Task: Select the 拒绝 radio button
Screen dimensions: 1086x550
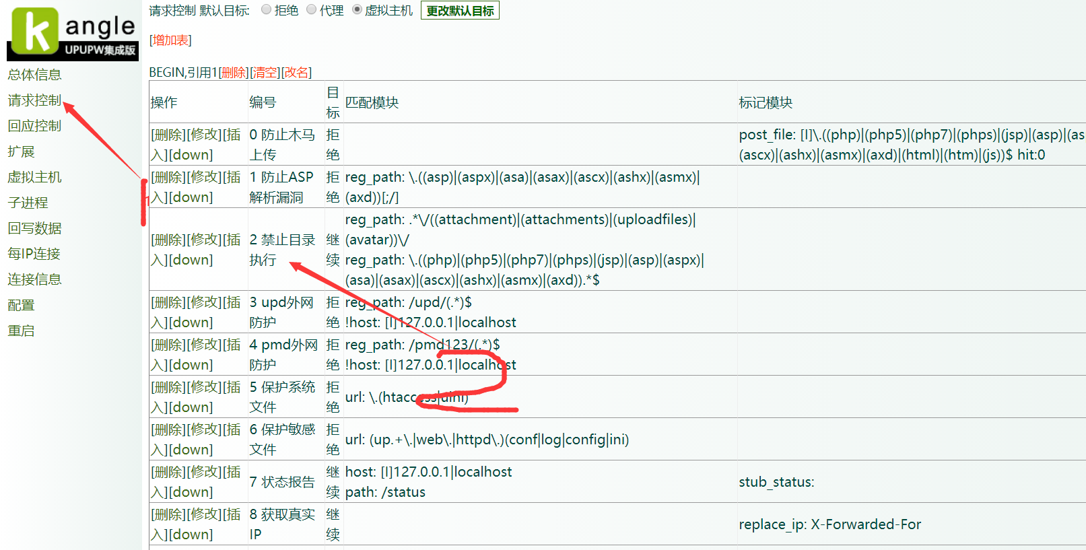Action: tap(267, 10)
